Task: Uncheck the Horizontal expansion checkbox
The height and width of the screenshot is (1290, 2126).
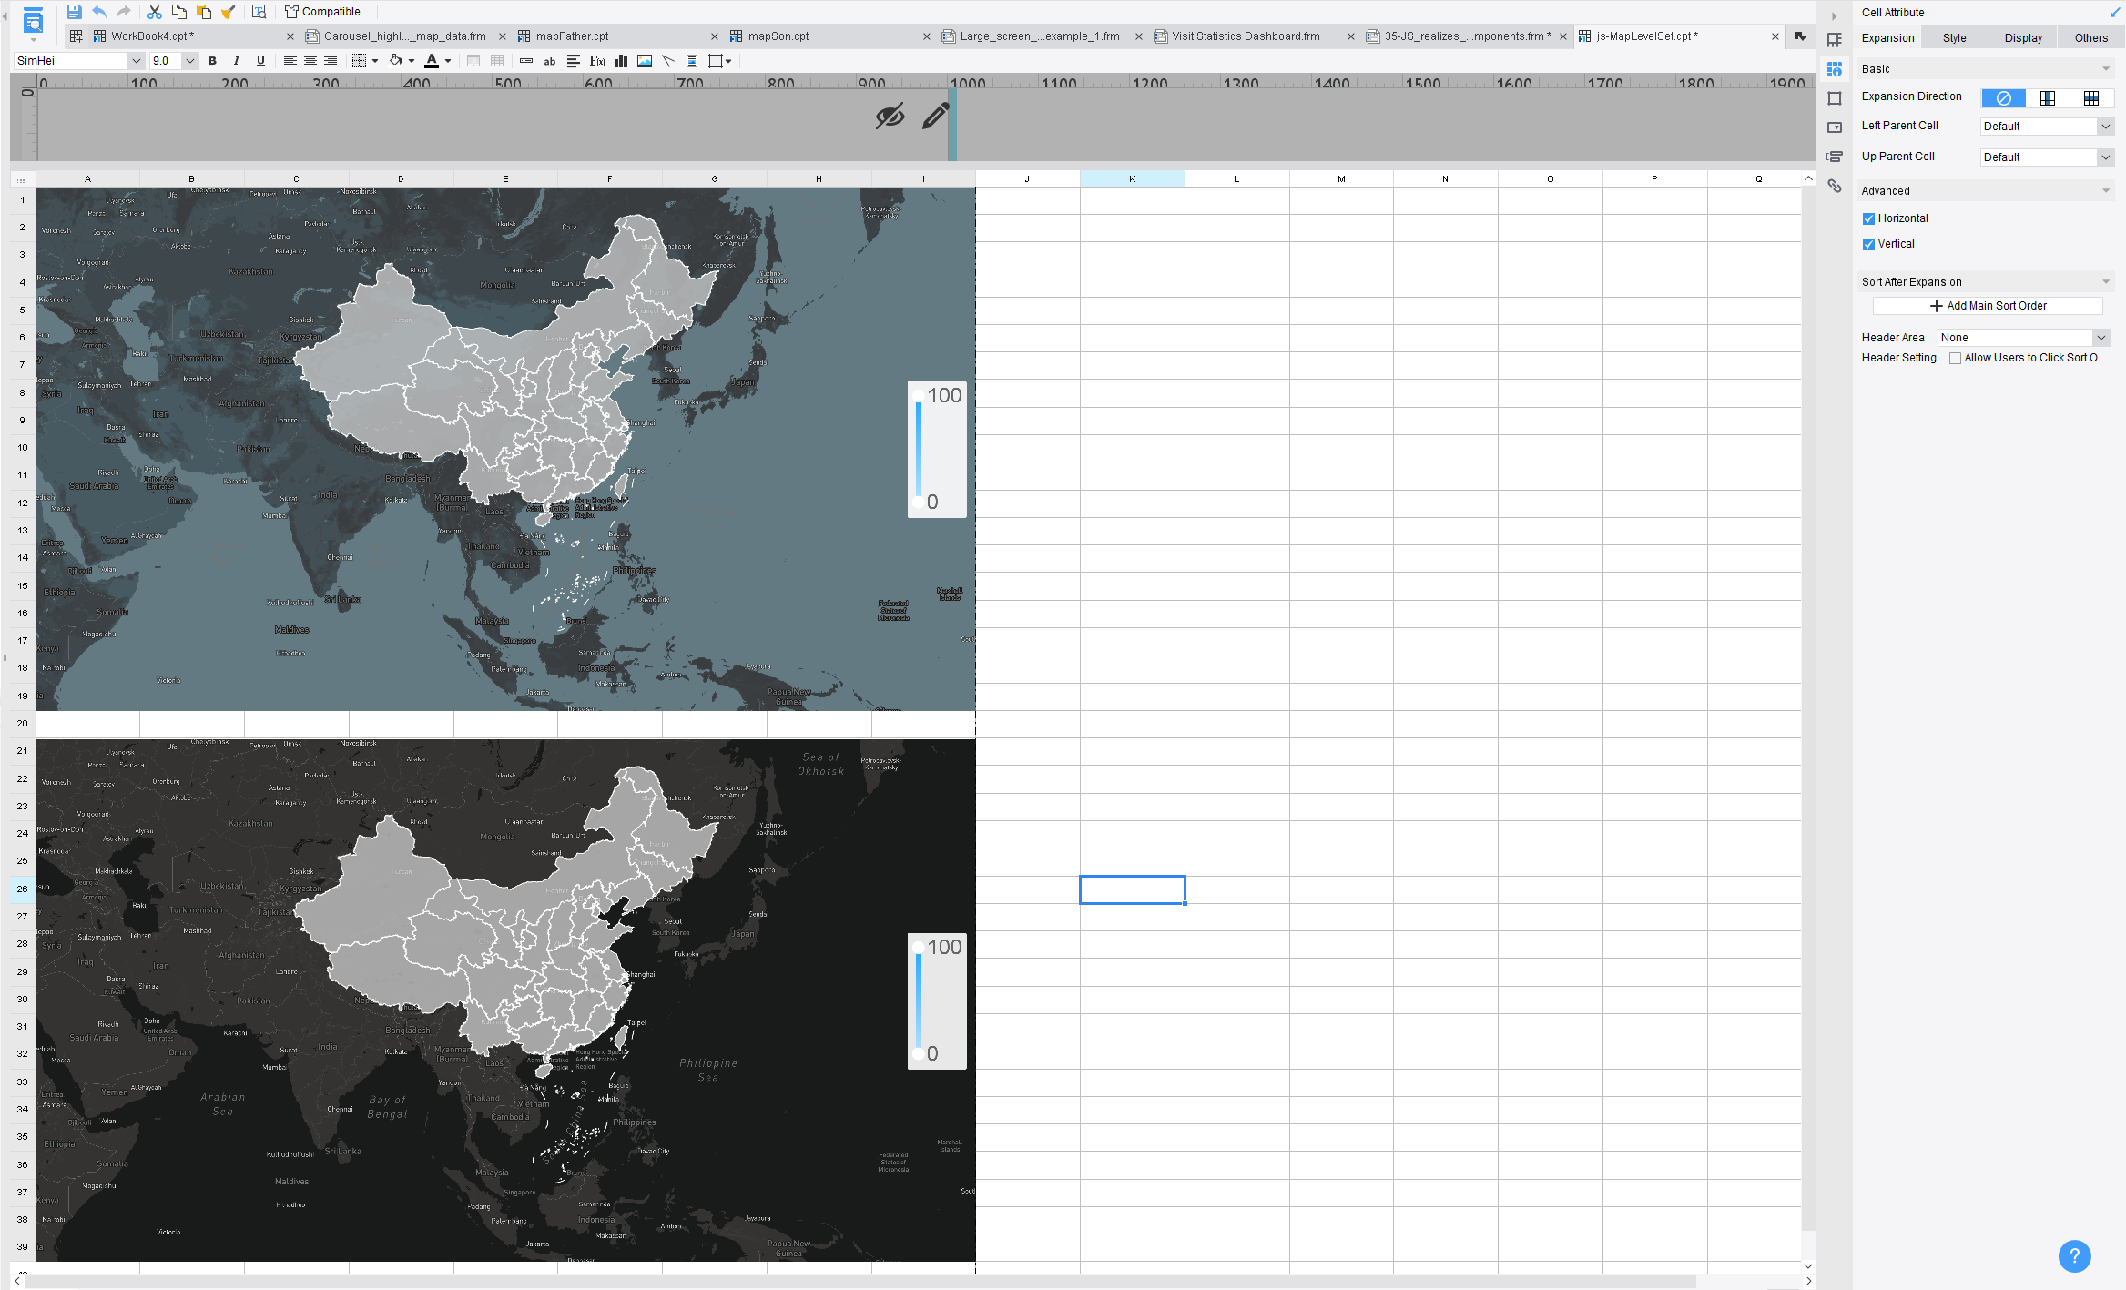Action: click(x=1868, y=218)
